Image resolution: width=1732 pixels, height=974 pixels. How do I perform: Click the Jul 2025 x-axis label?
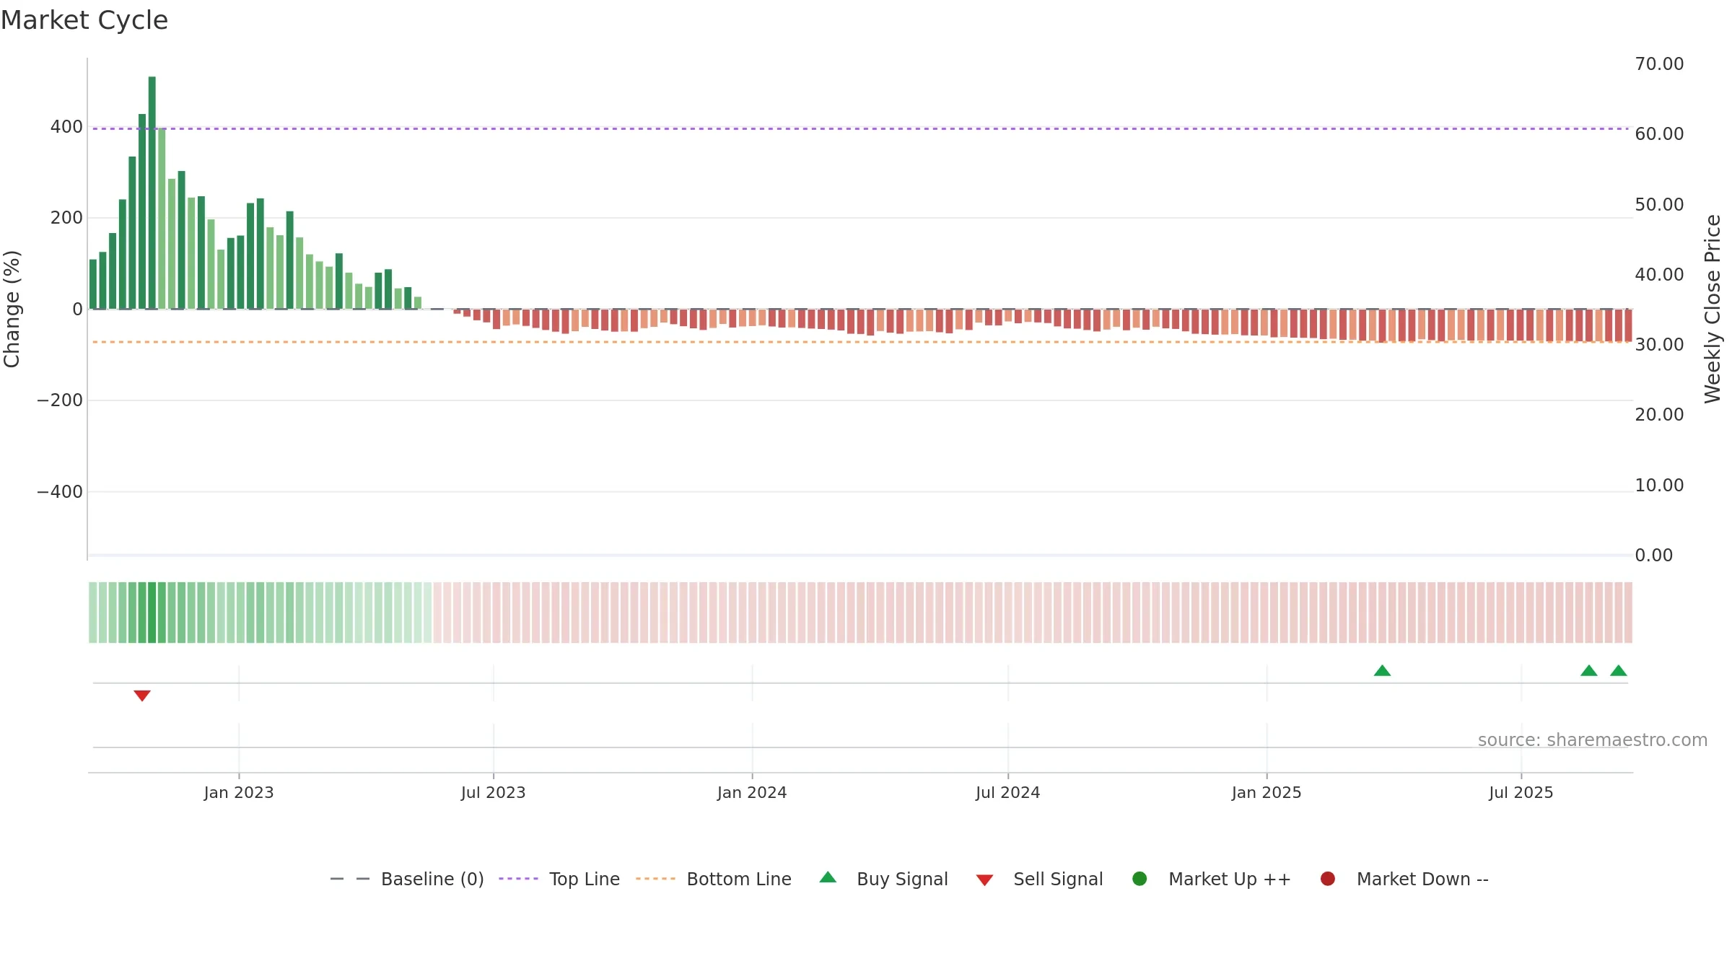tap(1521, 793)
